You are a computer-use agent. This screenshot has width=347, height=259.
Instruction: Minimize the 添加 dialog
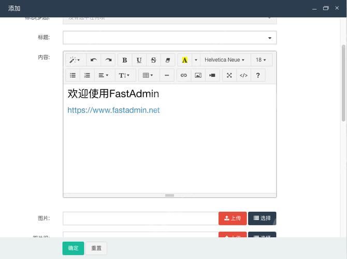[x=314, y=8]
